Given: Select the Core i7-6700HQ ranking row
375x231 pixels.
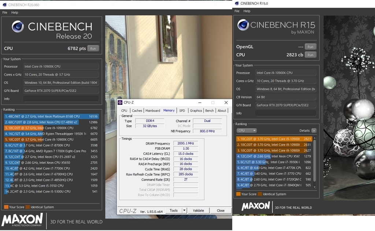Looking at the screenshot, I should click(x=51, y=174).
